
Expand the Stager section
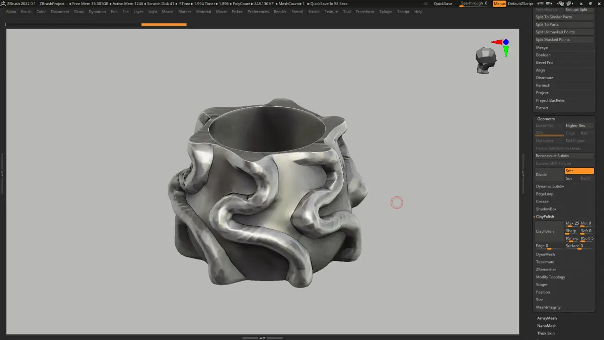pyautogui.click(x=542, y=285)
